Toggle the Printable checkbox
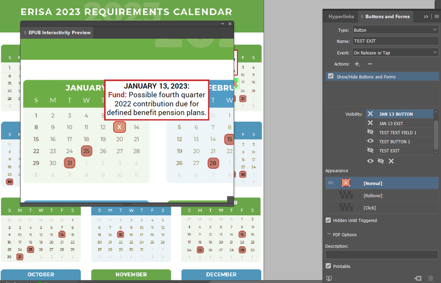441x283 pixels. pos(328,266)
